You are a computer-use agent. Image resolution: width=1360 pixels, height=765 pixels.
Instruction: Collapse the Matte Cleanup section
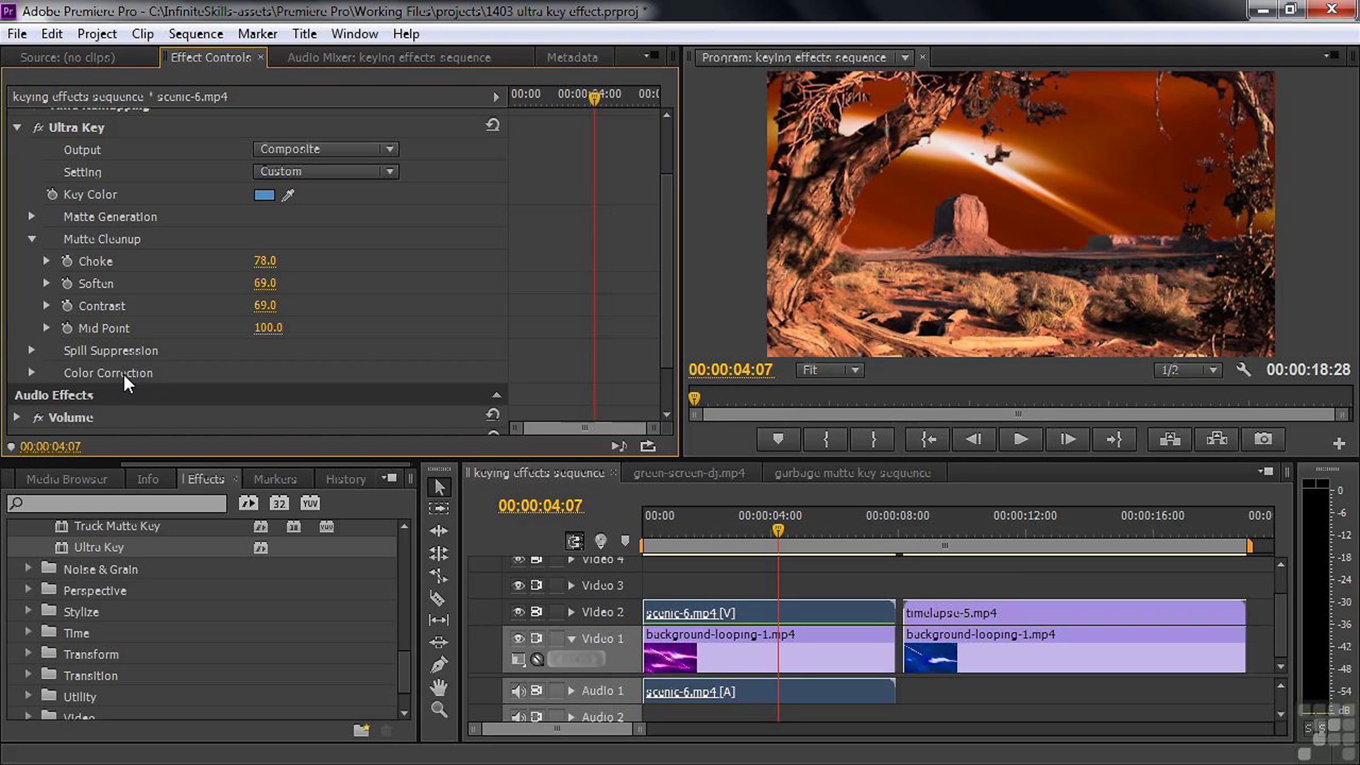click(32, 239)
